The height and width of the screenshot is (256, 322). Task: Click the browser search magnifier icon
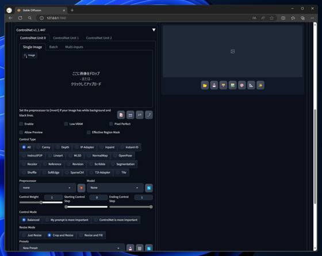coord(30,18)
